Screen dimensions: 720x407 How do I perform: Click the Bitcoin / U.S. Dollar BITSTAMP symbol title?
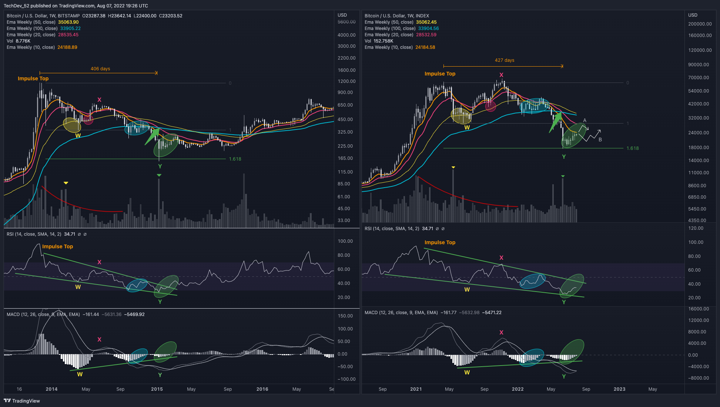[x=43, y=16]
